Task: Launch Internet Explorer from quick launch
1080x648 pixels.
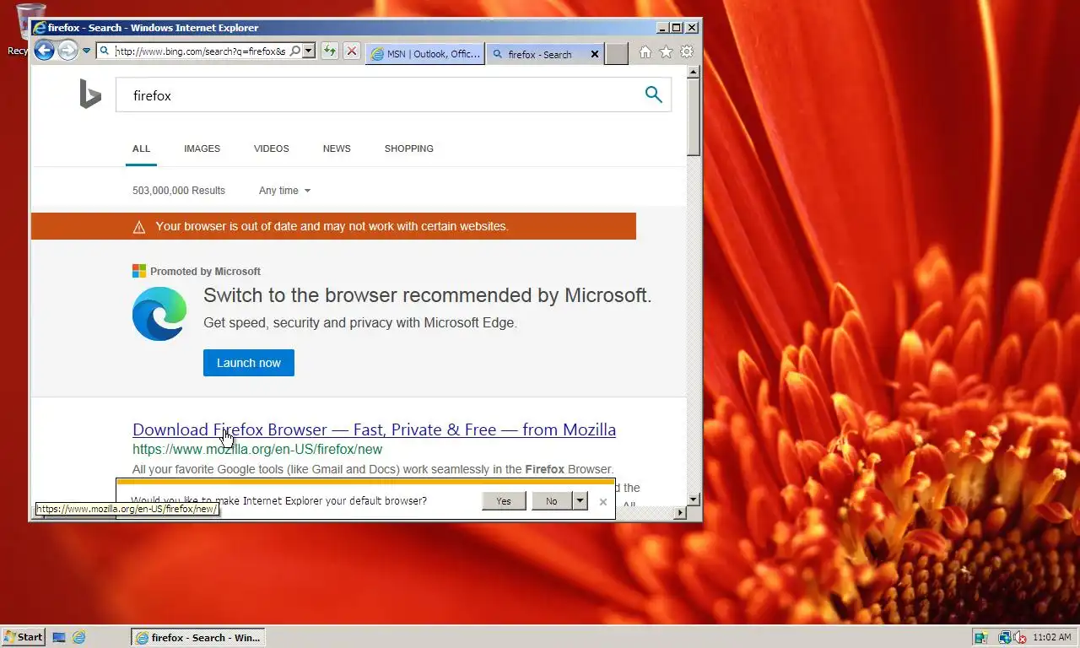Action: point(78,637)
